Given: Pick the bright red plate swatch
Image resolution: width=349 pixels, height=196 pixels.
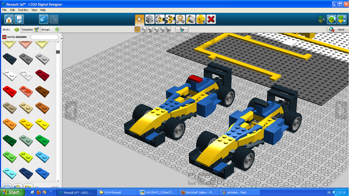Looking at the screenshot, I should pyautogui.click(x=10, y=91).
